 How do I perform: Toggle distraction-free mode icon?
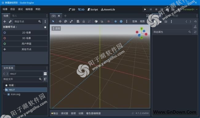(x=148, y=16)
